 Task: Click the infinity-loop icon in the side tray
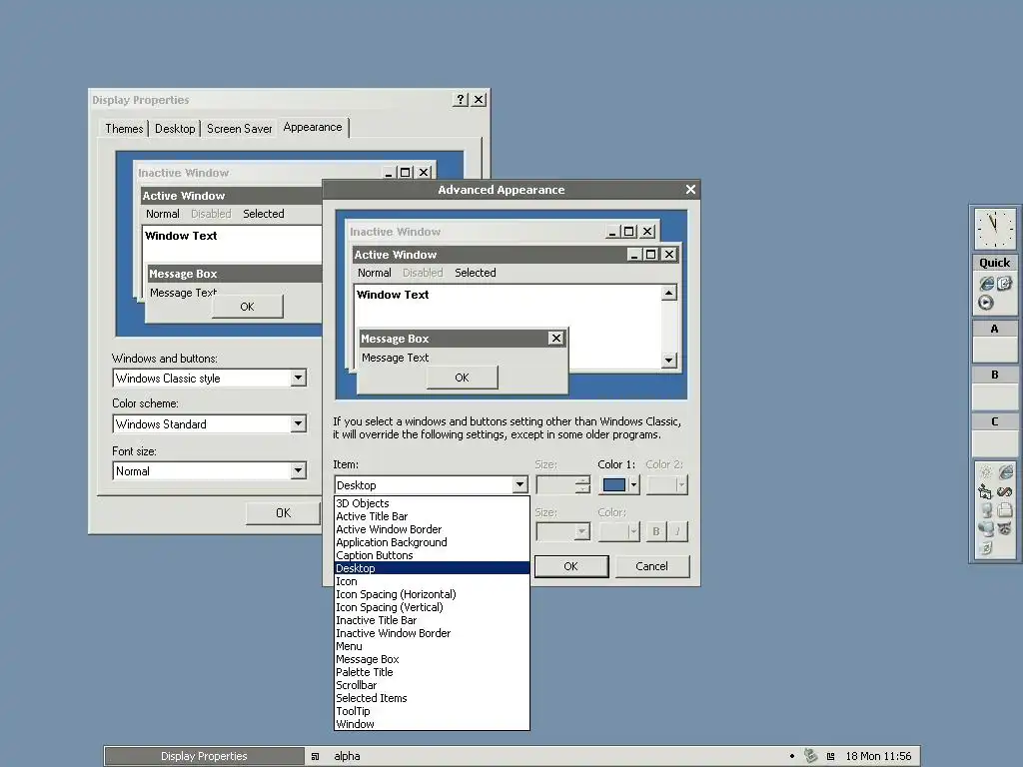1005,491
